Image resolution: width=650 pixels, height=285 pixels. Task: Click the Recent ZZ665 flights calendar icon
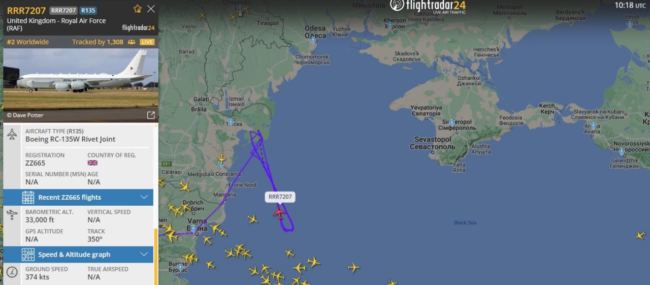(28, 197)
